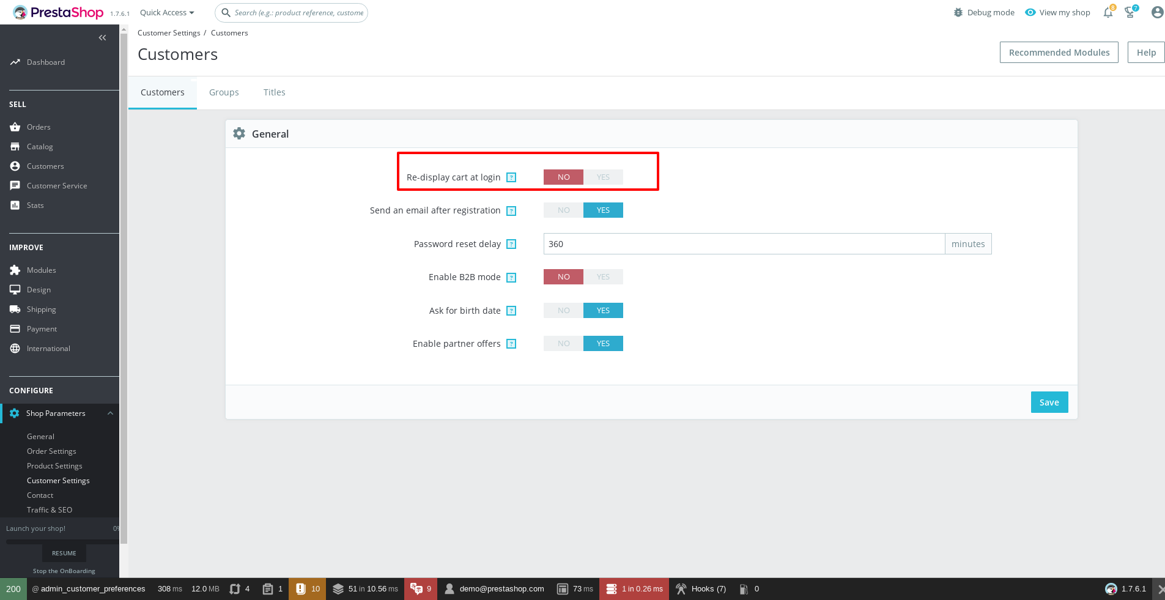Set Ask for birth date to NO
This screenshot has height=600, width=1165.
point(563,311)
